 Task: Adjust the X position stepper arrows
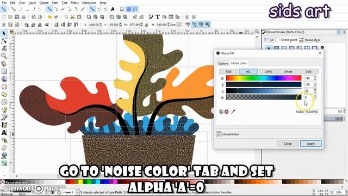tap(101, 24)
